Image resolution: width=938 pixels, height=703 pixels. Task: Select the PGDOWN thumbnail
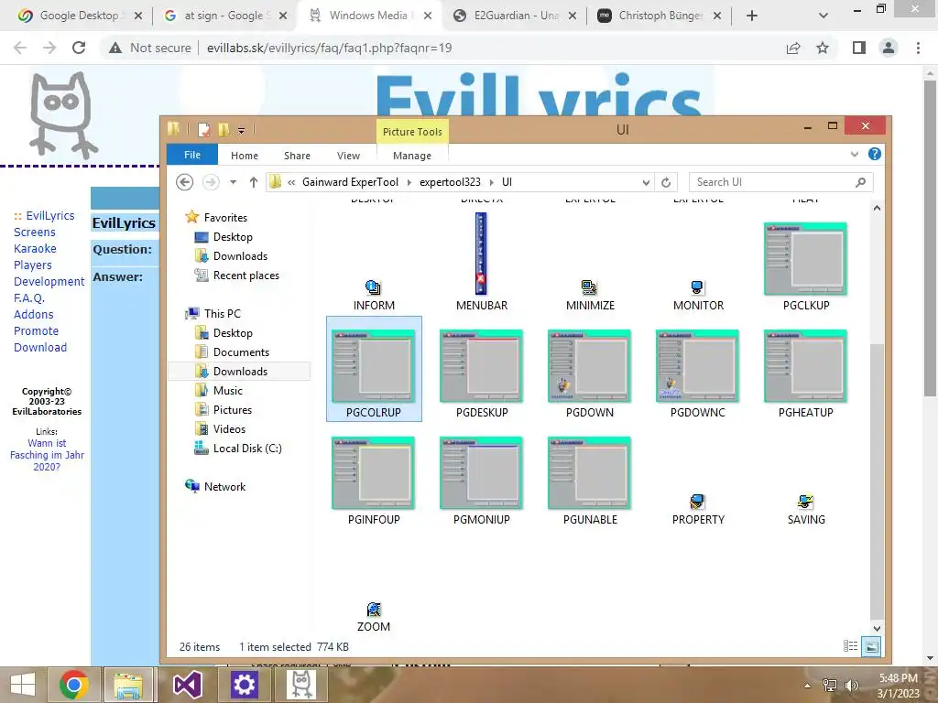pyautogui.click(x=589, y=366)
